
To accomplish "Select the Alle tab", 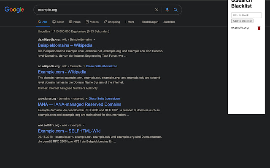I will (43, 22).
